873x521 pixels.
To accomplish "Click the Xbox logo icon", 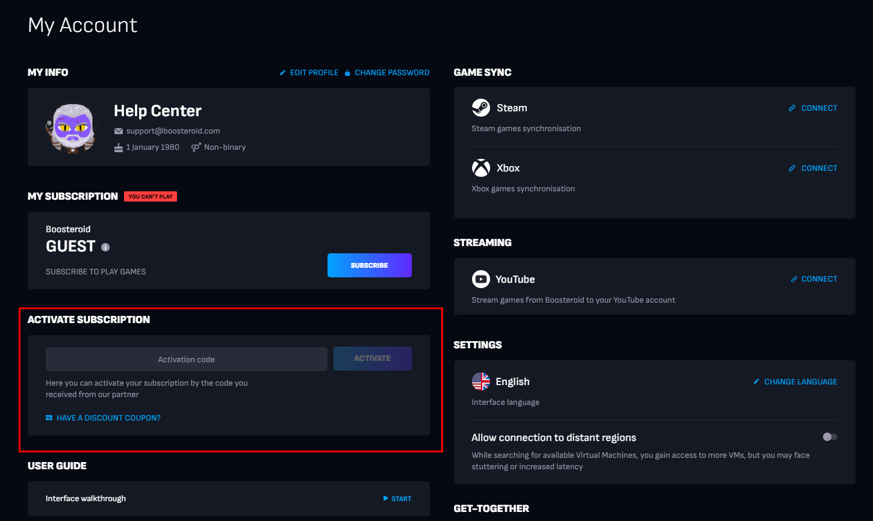I will [480, 168].
